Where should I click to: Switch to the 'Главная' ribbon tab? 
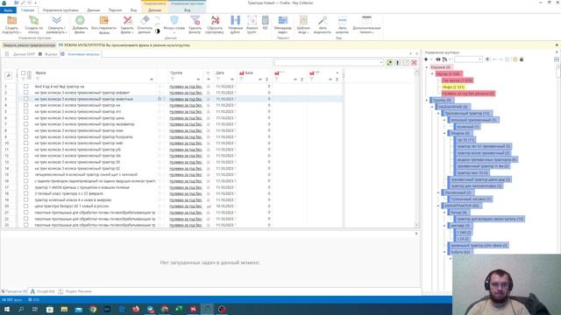coord(27,10)
